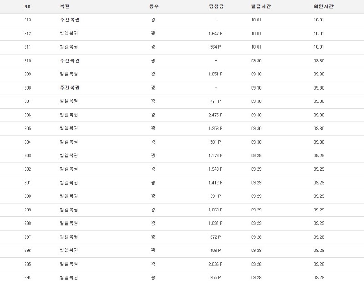Click the 103 P prize amount
The width and height of the screenshot is (364, 286).
[x=215, y=250]
